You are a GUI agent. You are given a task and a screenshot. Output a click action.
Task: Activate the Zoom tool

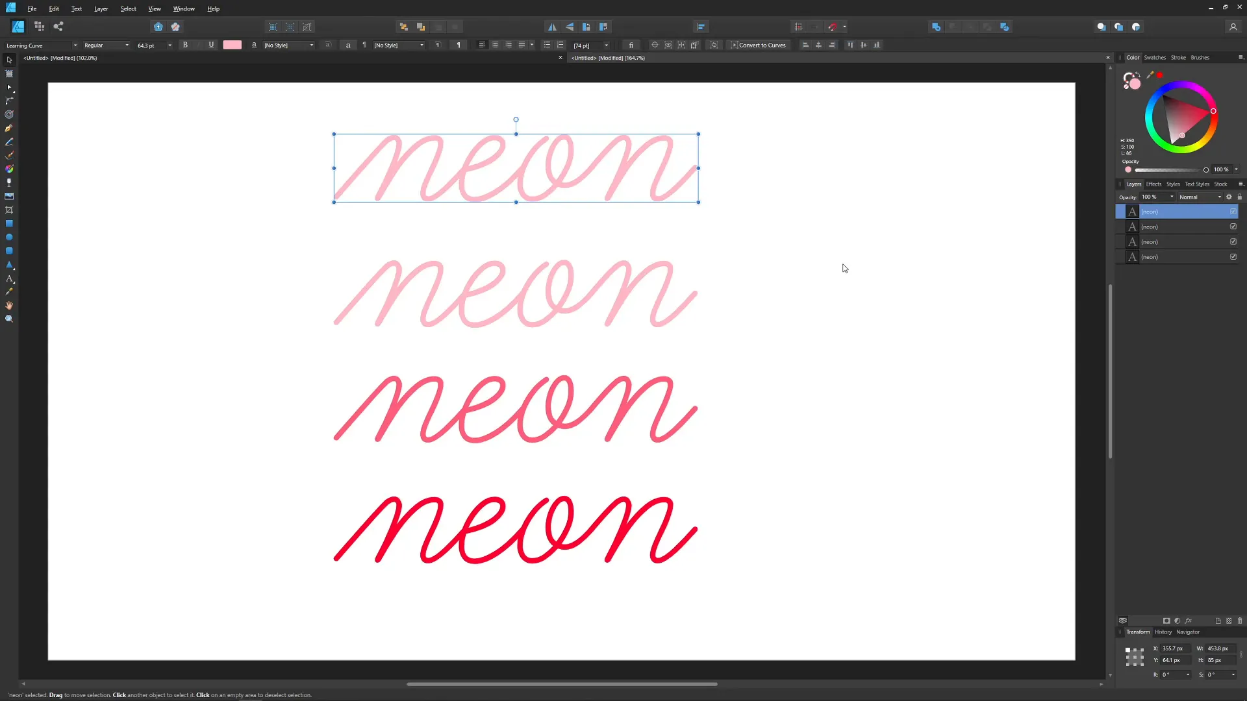[9, 319]
